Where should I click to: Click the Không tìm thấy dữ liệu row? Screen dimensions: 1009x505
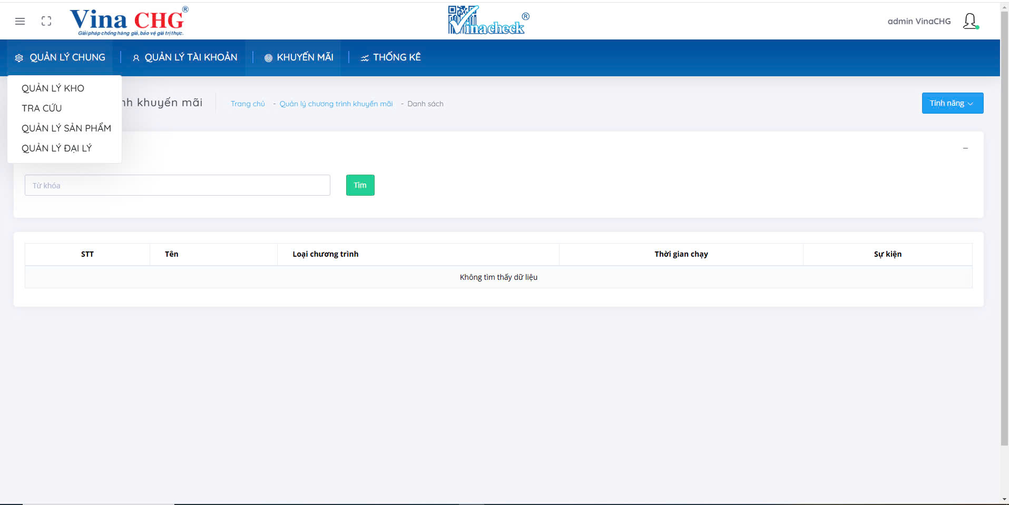pyautogui.click(x=498, y=277)
